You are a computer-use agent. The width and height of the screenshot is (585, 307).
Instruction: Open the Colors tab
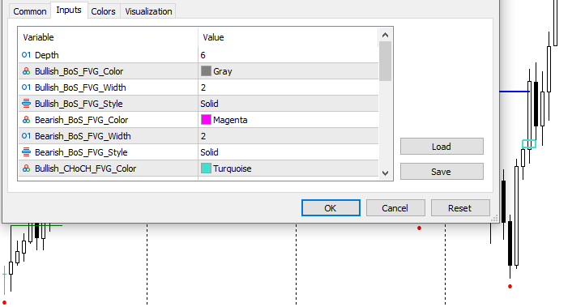click(104, 11)
